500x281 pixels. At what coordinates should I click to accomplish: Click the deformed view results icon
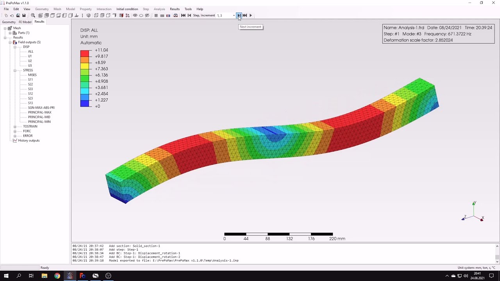(x=162, y=15)
